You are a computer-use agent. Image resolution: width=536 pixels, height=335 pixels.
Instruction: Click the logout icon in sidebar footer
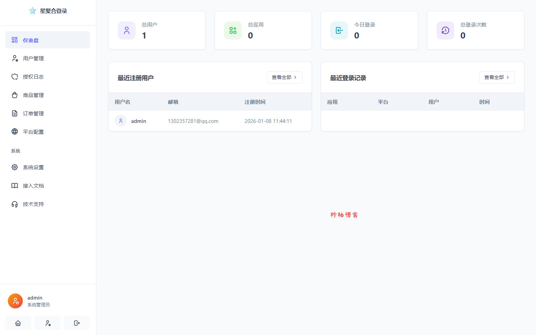click(x=77, y=323)
